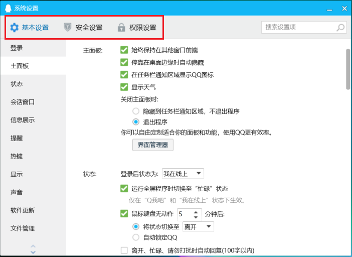
Task: Minimize the 系统设置 window
Action: 329,10
